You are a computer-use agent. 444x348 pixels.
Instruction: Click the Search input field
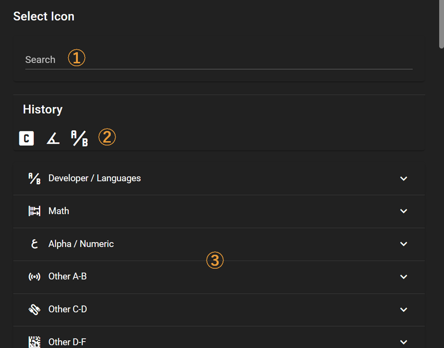click(x=219, y=60)
